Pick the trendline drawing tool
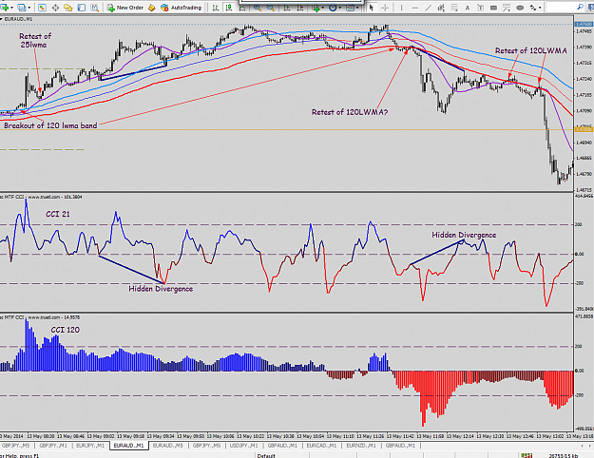The image size is (594, 458). point(428,8)
